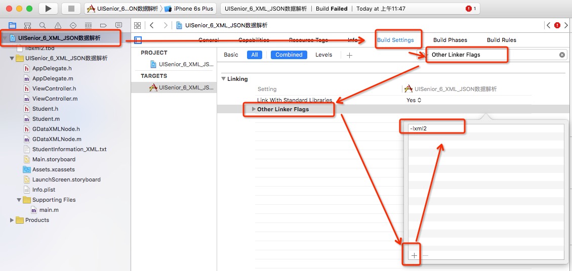The height and width of the screenshot is (271, 572).
Task: Switch to All settings filter
Action: pyautogui.click(x=254, y=55)
